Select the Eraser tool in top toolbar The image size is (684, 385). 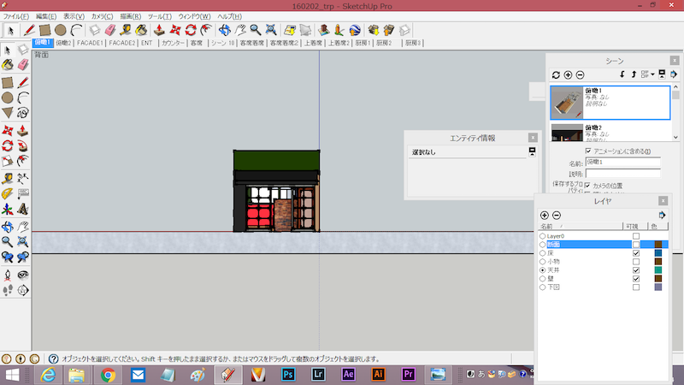click(109, 29)
